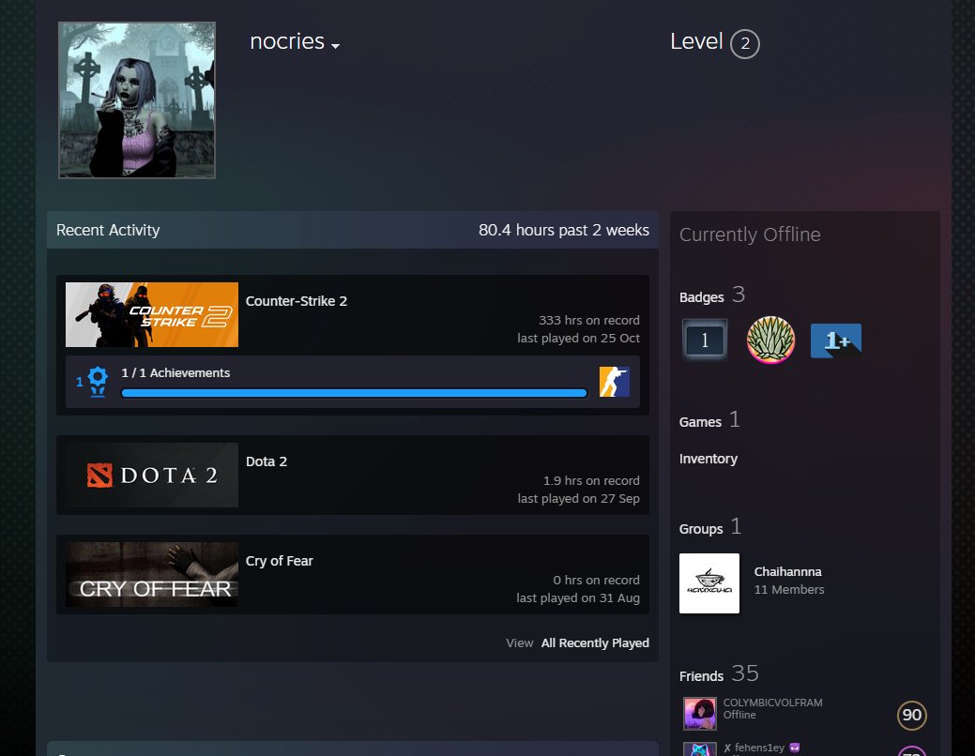Screen dimensions: 975x756
Task: Click the Chaihannna group logo
Action: [x=709, y=583]
